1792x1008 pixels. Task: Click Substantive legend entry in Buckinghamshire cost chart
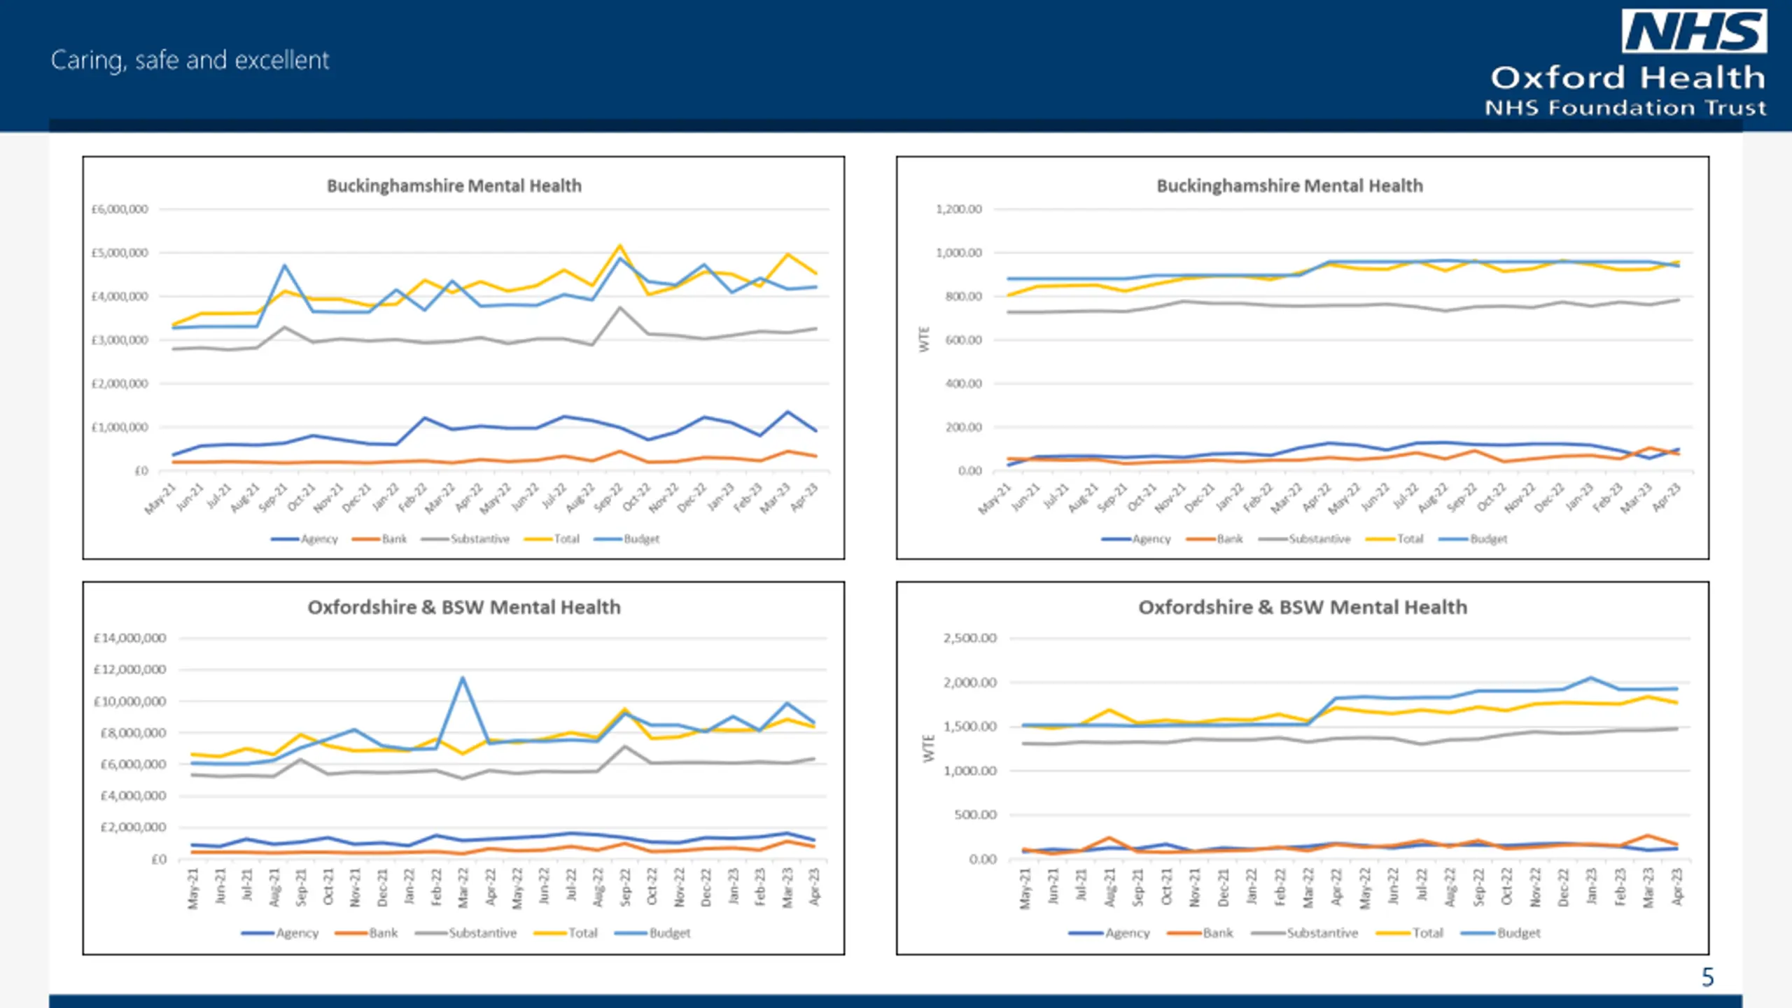tap(465, 538)
